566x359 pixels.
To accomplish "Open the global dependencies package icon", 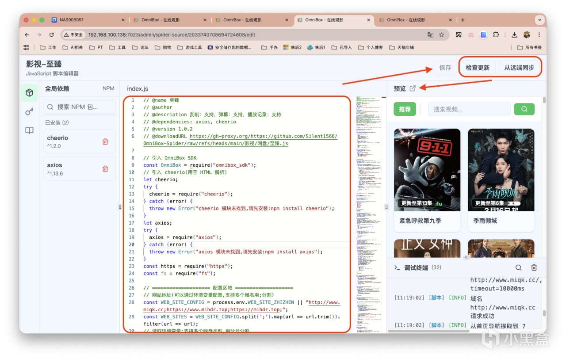I will [x=29, y=93].
